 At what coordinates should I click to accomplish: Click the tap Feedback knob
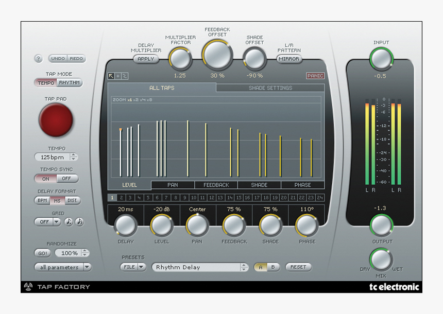point(234,225)
